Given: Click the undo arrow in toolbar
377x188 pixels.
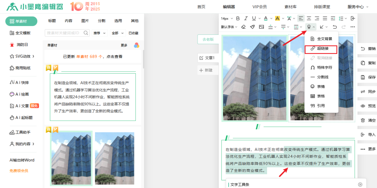Looking at the screenshot, I should pos(335,27).
